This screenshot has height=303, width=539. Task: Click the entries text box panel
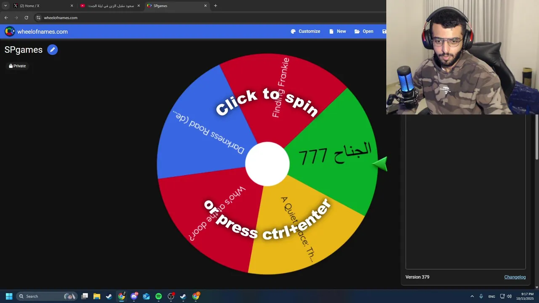pos(465,191)
